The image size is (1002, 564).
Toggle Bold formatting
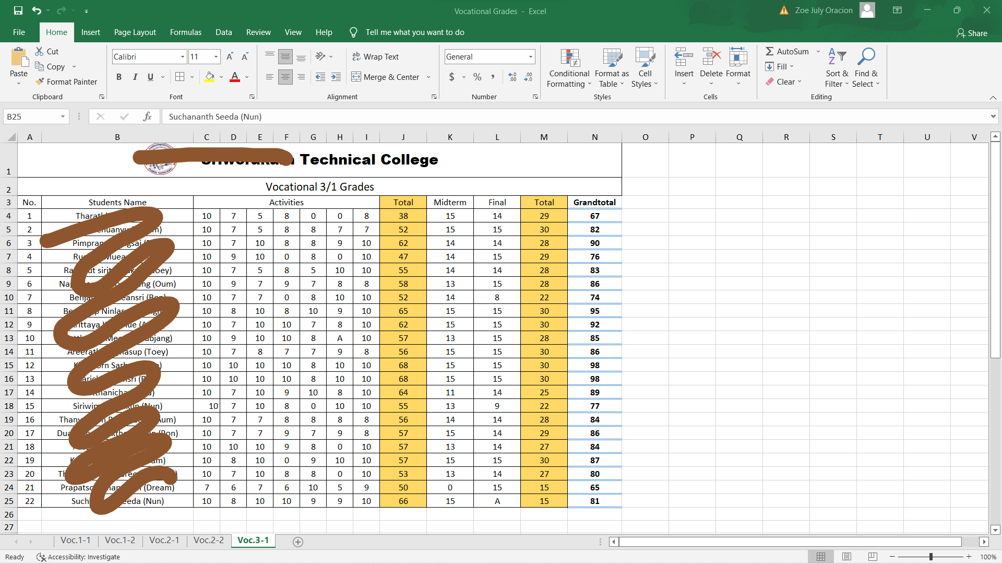point(119,77)
